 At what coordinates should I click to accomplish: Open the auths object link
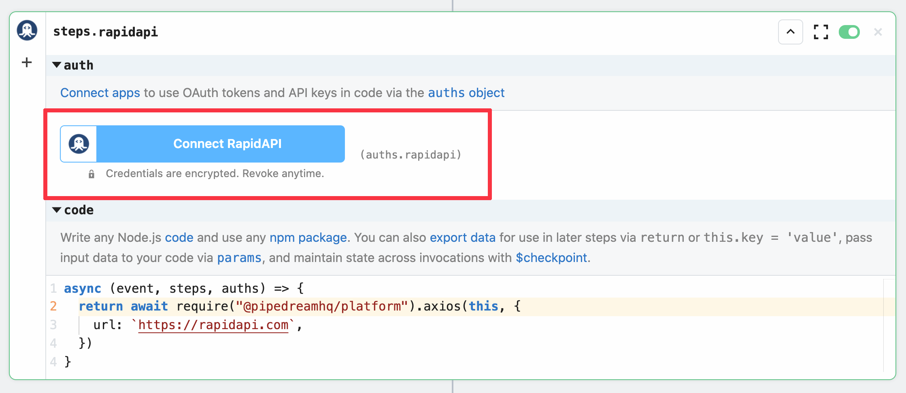[466, 93]
